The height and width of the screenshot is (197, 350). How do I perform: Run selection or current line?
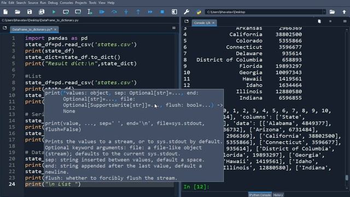point(90,12)
